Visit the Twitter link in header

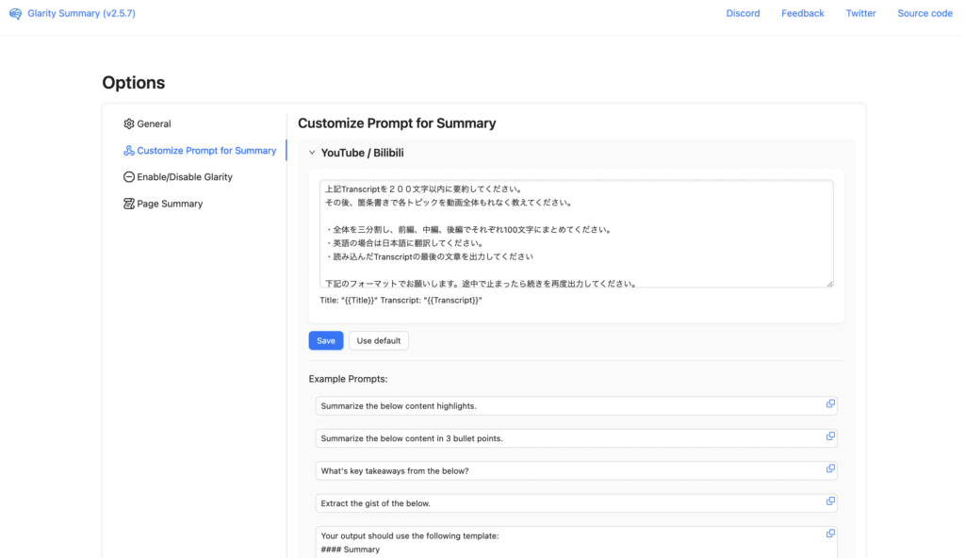click(x=860, y=13)
